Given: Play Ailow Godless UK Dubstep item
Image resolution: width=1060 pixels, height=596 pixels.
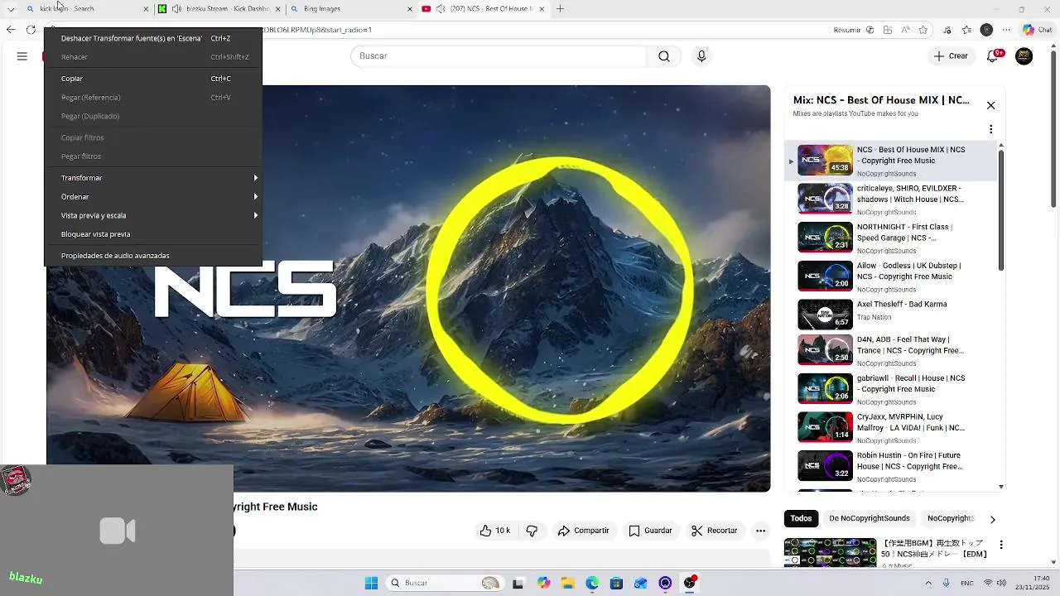Looking at the screenshot, I should [890, 276].
